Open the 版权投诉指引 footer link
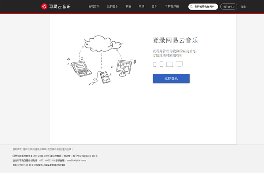The width and height of the screenshot is (264, 177). click(x=54, y=149)
